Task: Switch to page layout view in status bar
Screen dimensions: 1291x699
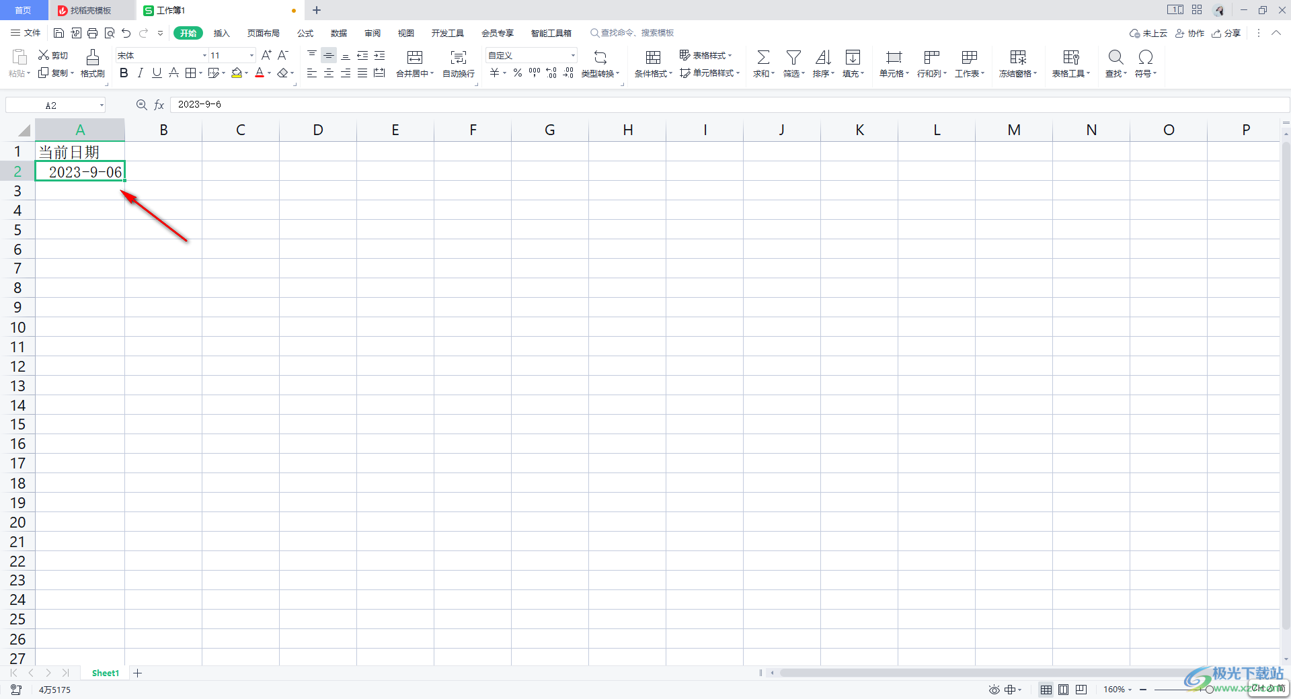Action: 1064,690
